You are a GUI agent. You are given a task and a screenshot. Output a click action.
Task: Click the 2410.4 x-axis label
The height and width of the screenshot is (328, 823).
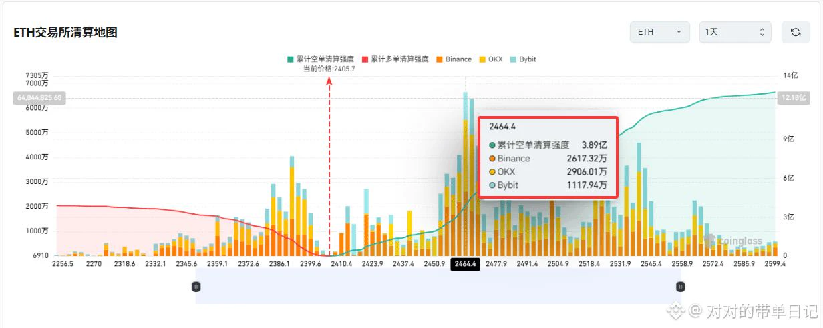tap(342, 264)
